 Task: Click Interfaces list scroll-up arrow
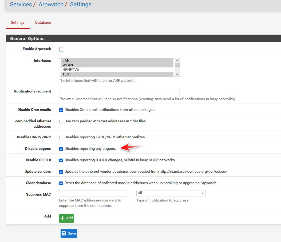[x=177, y=61]
